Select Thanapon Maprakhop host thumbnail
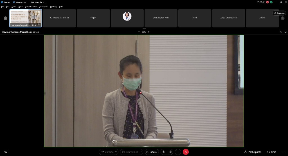288x156 pixels. tap(26, 18)
